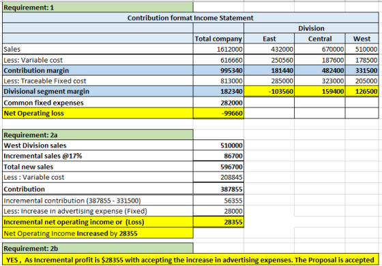Screen dimensions: 382x266
Task: Select net operating loss value -99660
Action: coord(218,114)
